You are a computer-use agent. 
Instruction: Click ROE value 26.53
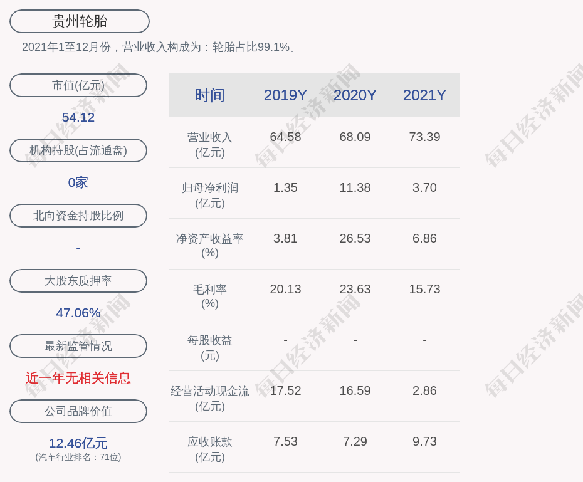tap(355, 238)
